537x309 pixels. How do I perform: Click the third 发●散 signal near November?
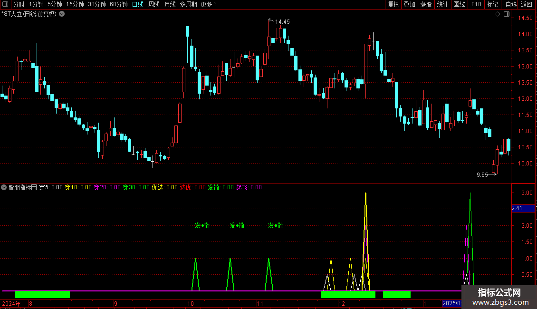click(276, 225)
